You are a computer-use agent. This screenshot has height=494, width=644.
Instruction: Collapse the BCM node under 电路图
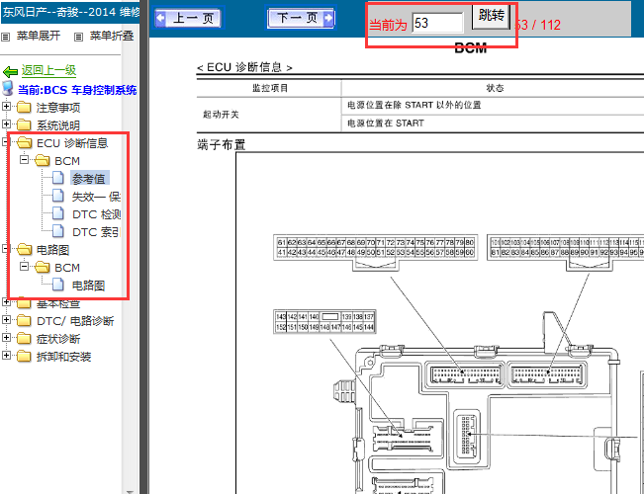point(24,267)
